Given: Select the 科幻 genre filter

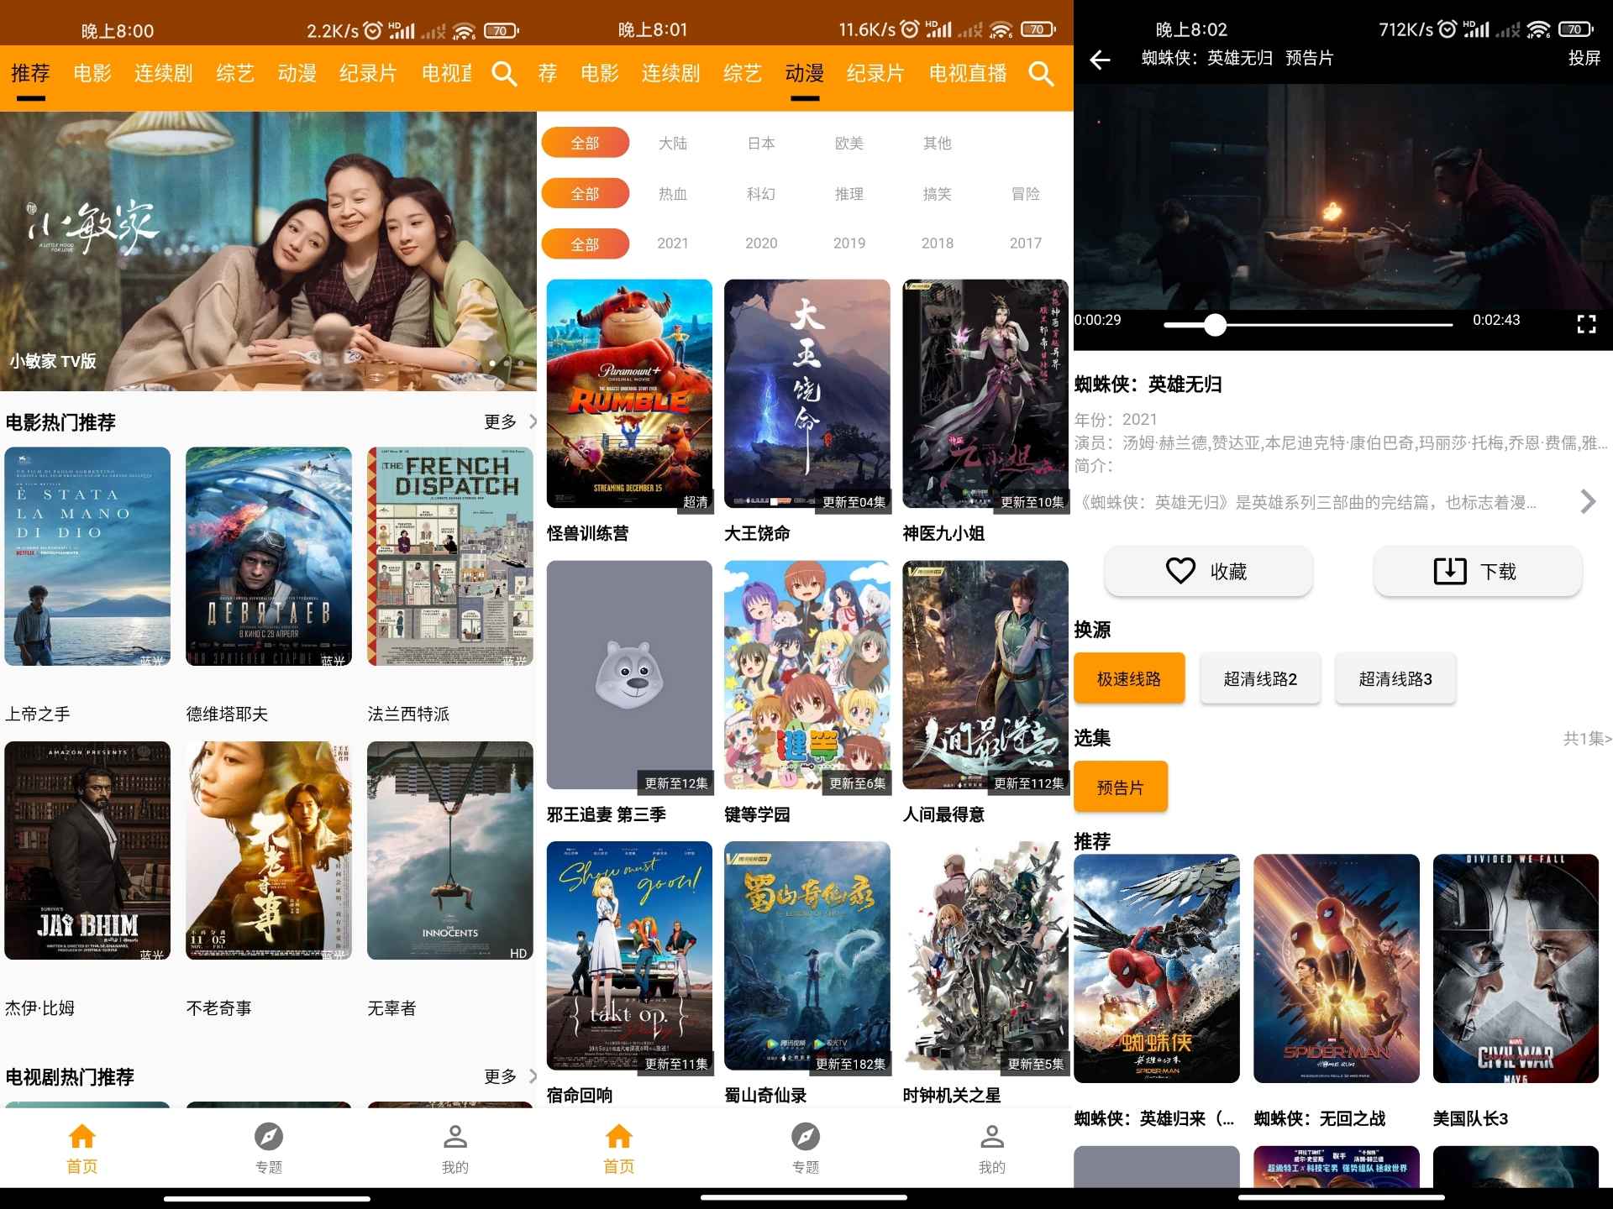Looking at the screenshot, I should click(x=761, y=194).
